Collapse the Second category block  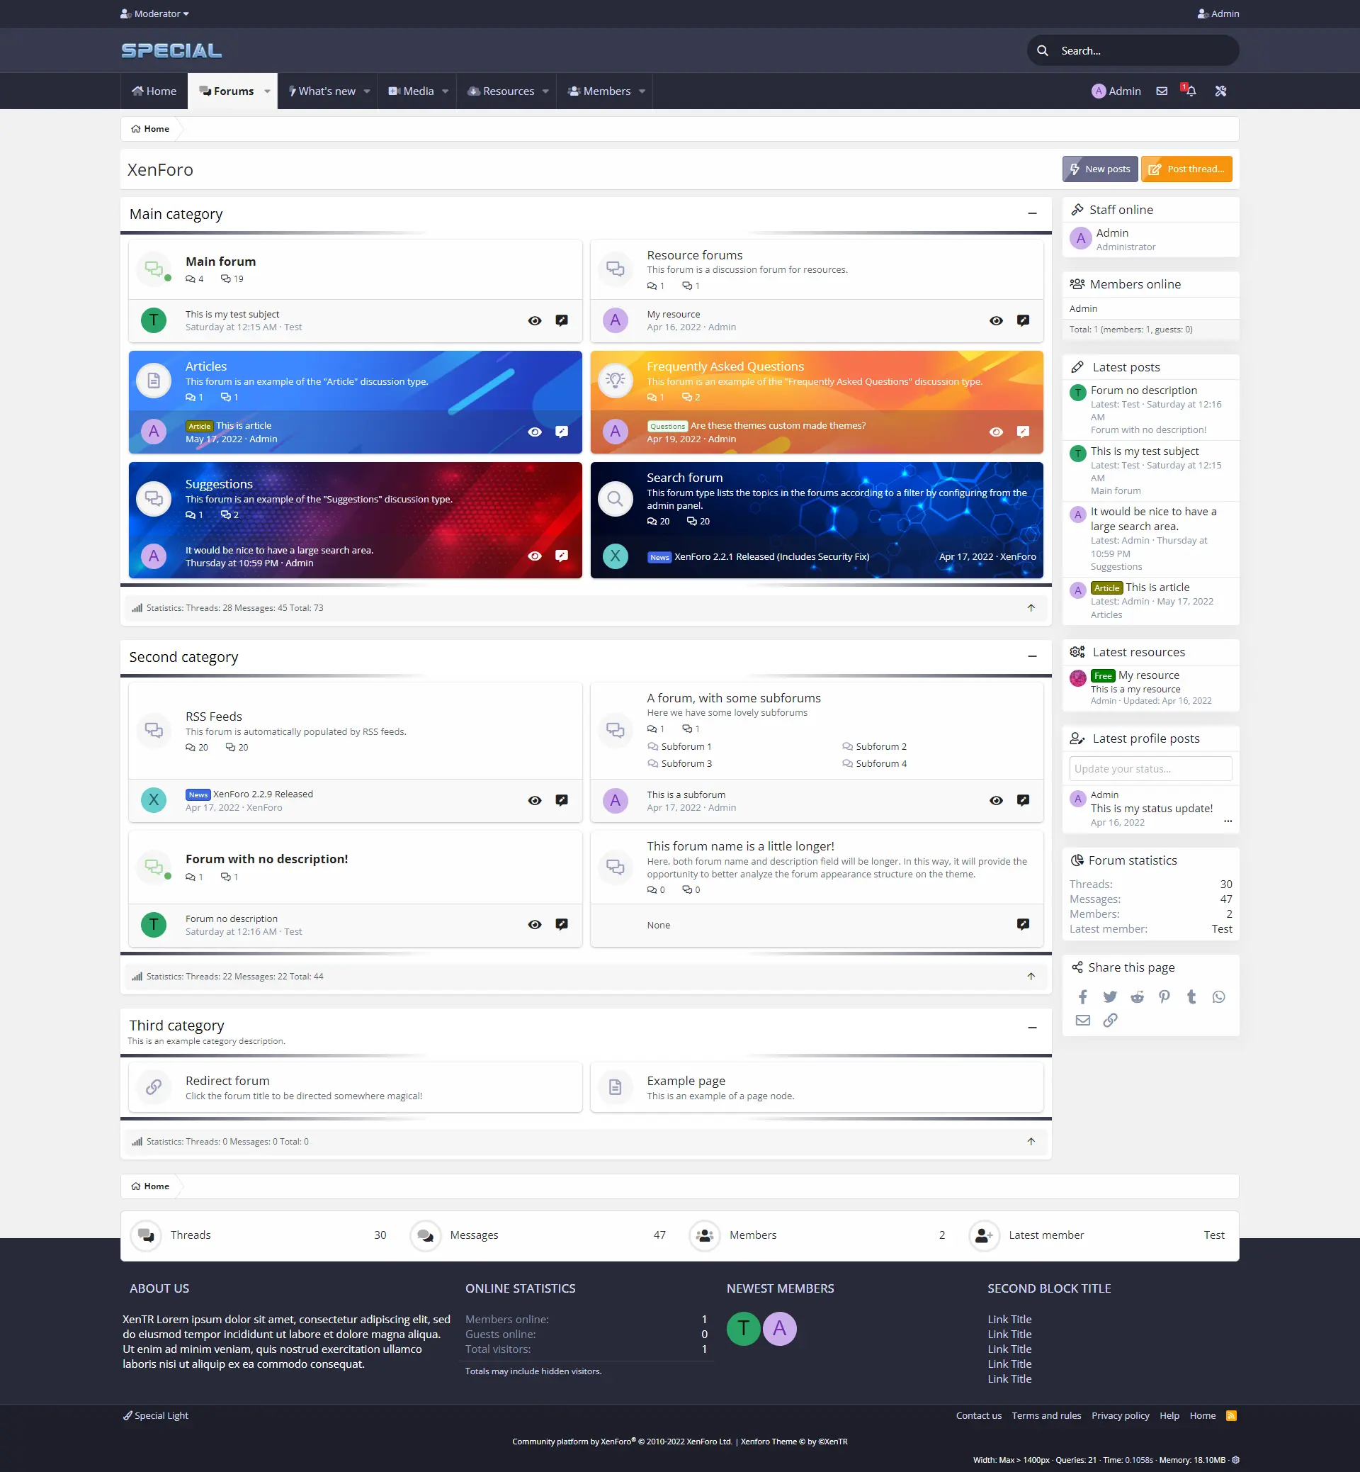pos(1033,657)
